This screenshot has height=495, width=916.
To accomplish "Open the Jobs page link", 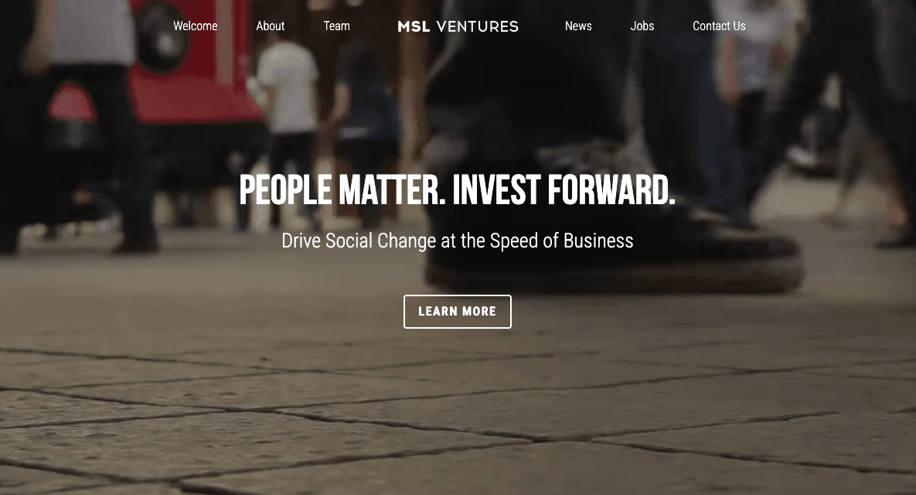I will 642,26.
